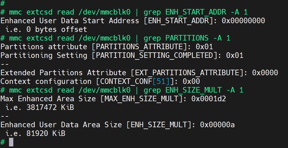Click the ENH_SIZE_MULT 0x00000a line
Image resolution: width=288 pixels, height=148 pixels.
click(117, 125)
